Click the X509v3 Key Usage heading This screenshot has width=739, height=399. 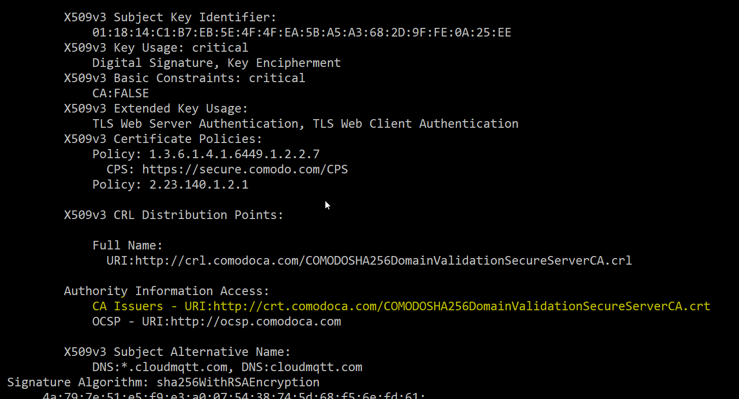coord(156,48)
